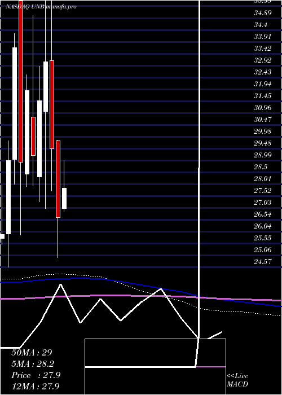Click the 33.91 price axis label
The image size is (282, 395).
263,37
